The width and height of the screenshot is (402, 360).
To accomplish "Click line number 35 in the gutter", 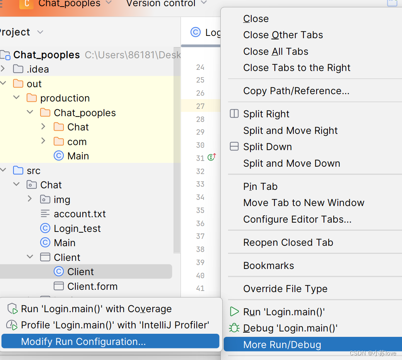I will pos(200,210).
